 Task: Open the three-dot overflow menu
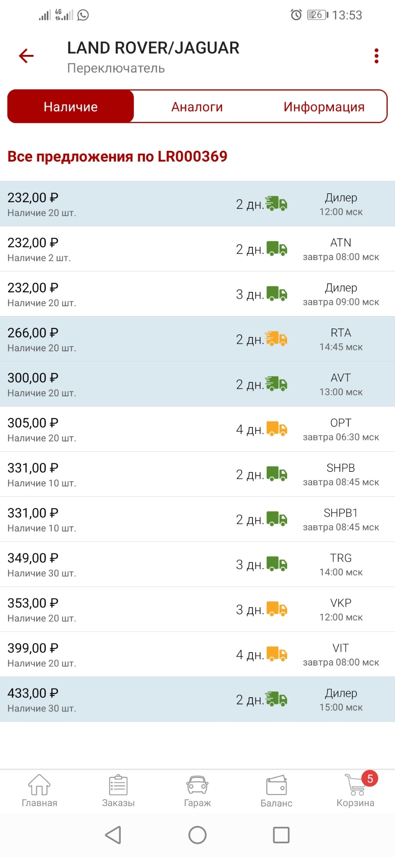376,56
